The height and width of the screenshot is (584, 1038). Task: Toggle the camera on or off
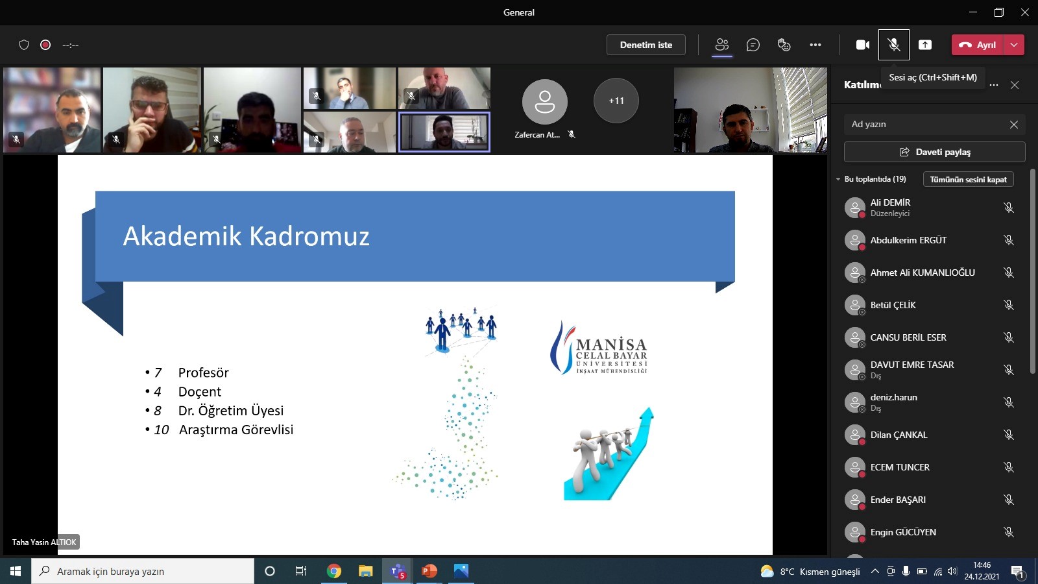(x=863, y=45)
